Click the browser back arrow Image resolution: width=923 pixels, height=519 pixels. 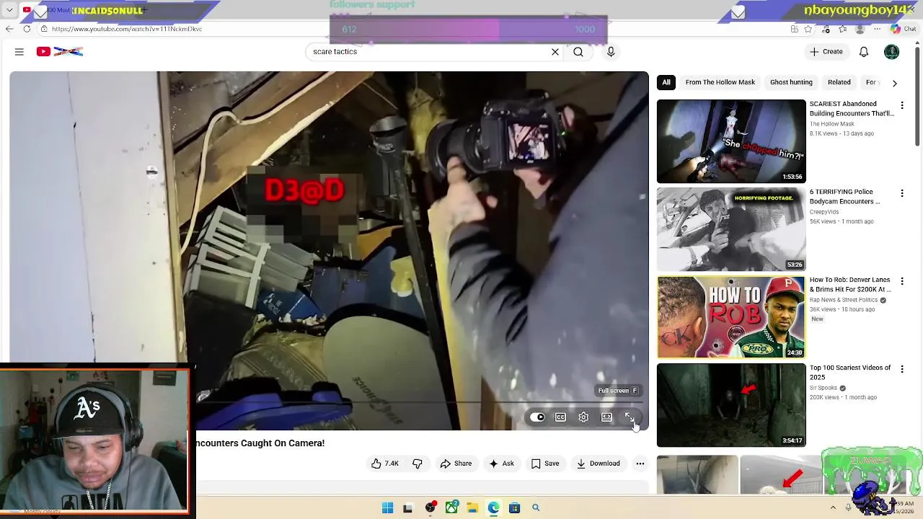coord(9,29)
